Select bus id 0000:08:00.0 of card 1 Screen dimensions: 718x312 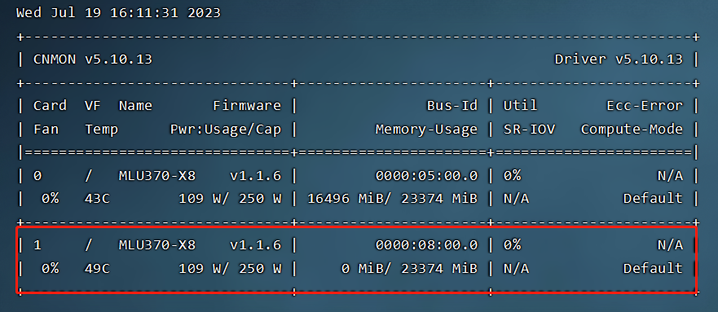tap(427, 245)
